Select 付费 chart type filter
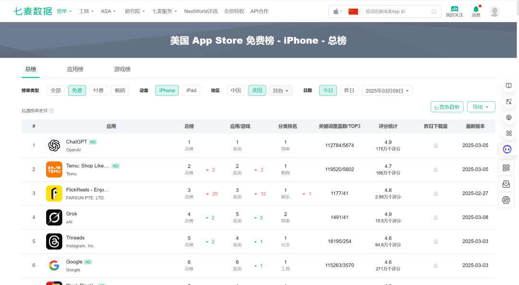The width and height of the screenshot is (519, 285). coord(99,91)
